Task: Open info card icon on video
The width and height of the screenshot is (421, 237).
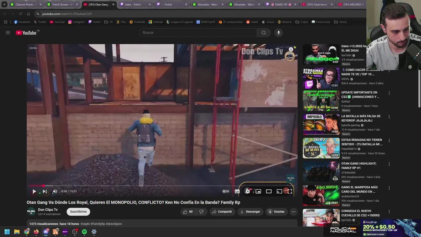Action: pos(291,49)
